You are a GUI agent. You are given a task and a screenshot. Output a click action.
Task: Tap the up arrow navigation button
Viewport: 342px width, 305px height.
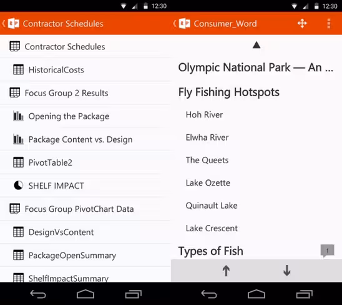click(x=226, y=271)
